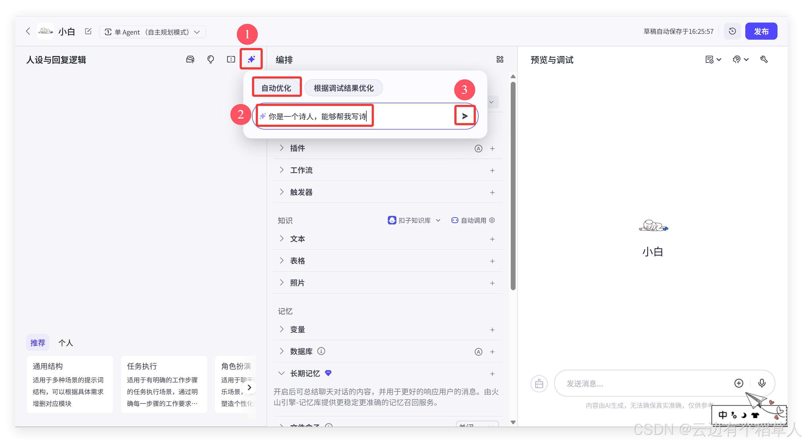Click the send arrow in optimize box
This screenshot has height=443, width=803.
pos(465,116)
